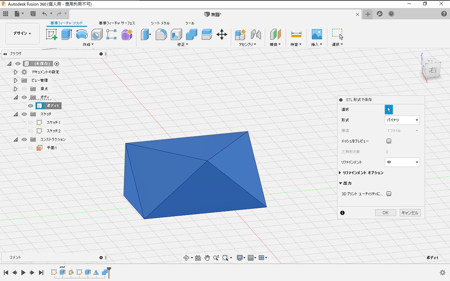Screen dimensions: 450x281
Task: Select the Measure ruler icon
Action: click(296, 34)
